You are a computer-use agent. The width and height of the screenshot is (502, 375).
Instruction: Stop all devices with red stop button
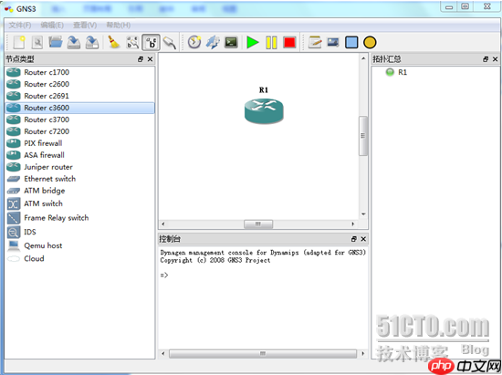(x=289, y=43)
